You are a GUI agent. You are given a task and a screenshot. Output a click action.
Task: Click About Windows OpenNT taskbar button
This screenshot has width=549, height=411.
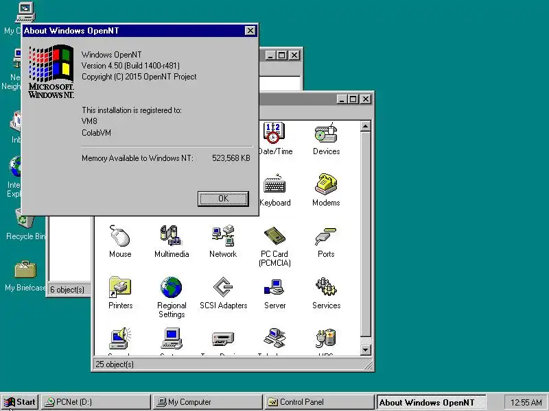pyautogui.click(x=431, y=402)
